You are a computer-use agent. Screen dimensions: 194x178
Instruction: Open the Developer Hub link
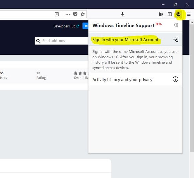66,26
